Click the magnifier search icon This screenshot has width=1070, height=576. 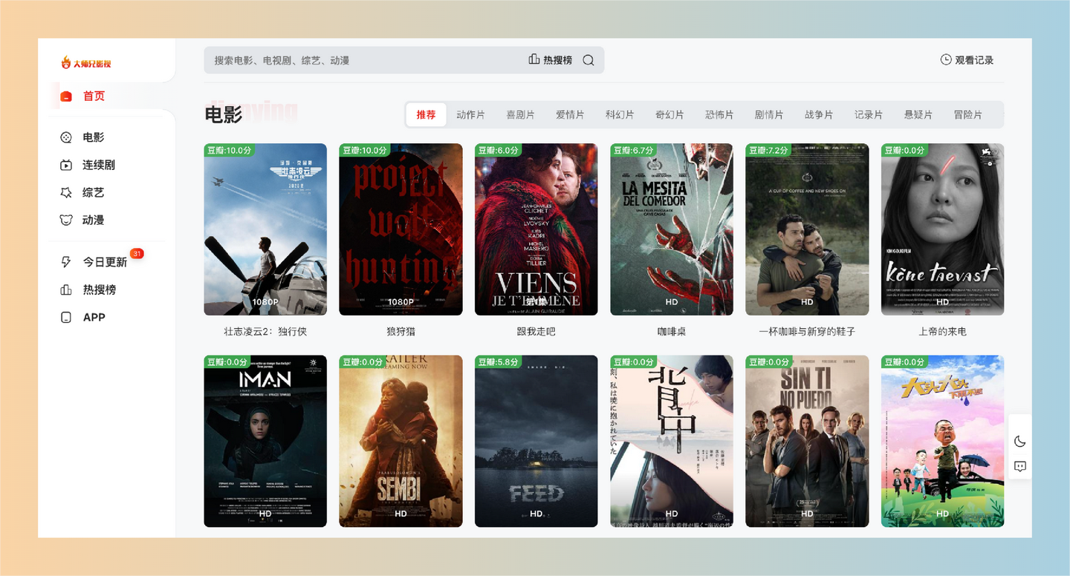coord(588,60)
